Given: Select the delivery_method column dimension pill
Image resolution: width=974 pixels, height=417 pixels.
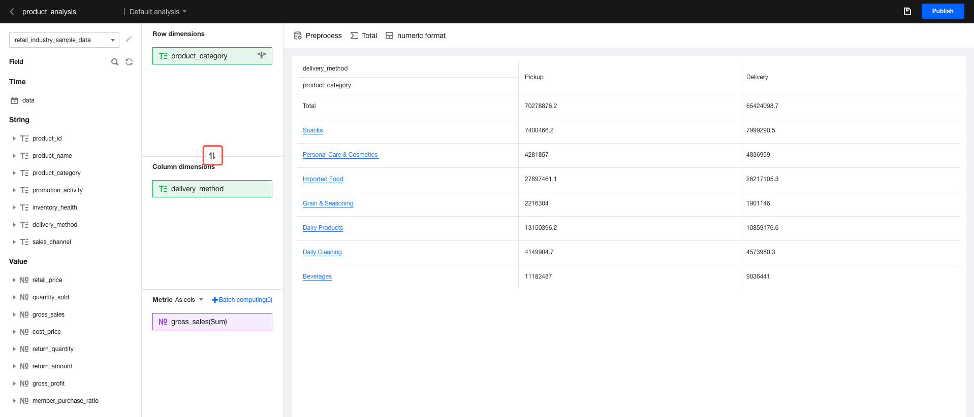Looking at the screenshot, I should (x=212, y=189).
